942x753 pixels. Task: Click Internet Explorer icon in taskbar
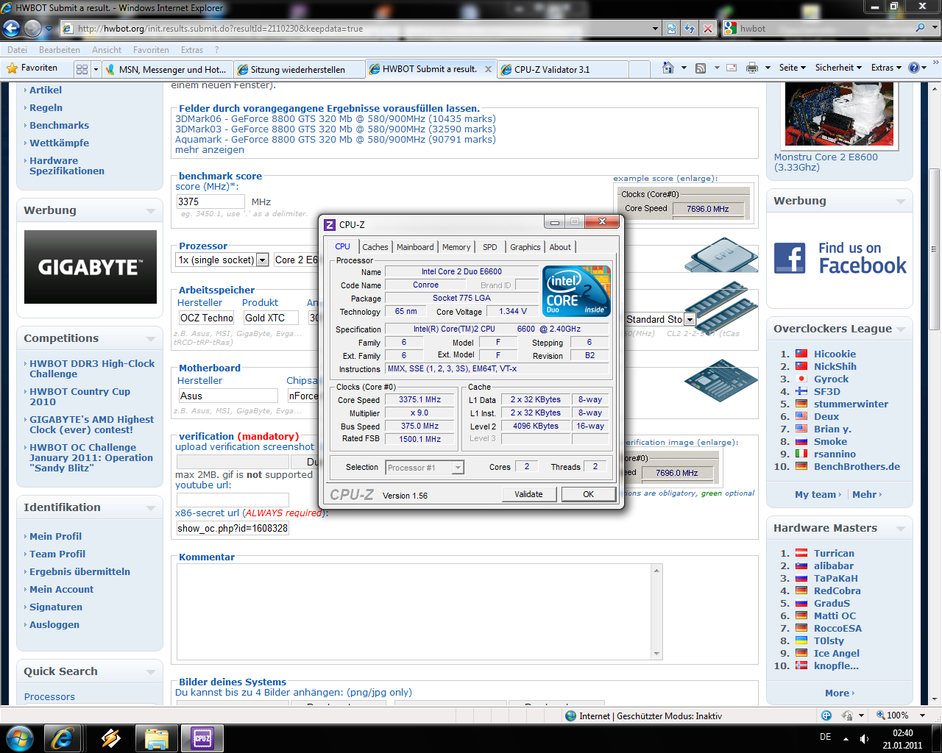(x=63, y=738)
